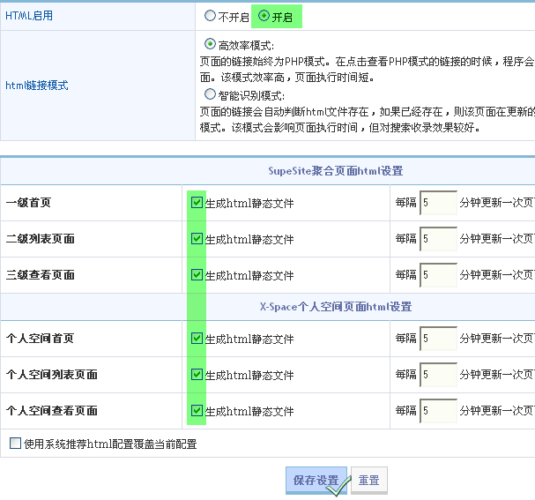
Task: Click the 个人空间首页 row label
Action: pos(40,339)
